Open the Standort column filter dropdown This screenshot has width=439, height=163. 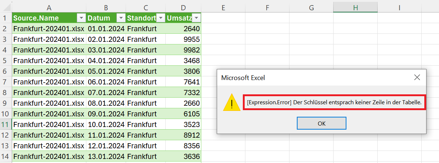pyautogui.click(x=161, y=18)
